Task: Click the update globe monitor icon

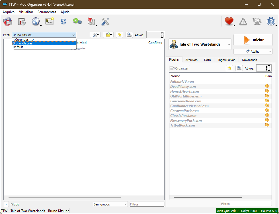Action: [x=257, y=21]
